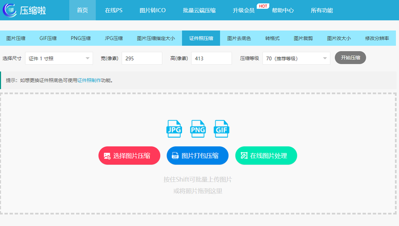Switch to the 图片去底色 tab
The width and height of the screenshot is (399, 226).
(239, 38)
